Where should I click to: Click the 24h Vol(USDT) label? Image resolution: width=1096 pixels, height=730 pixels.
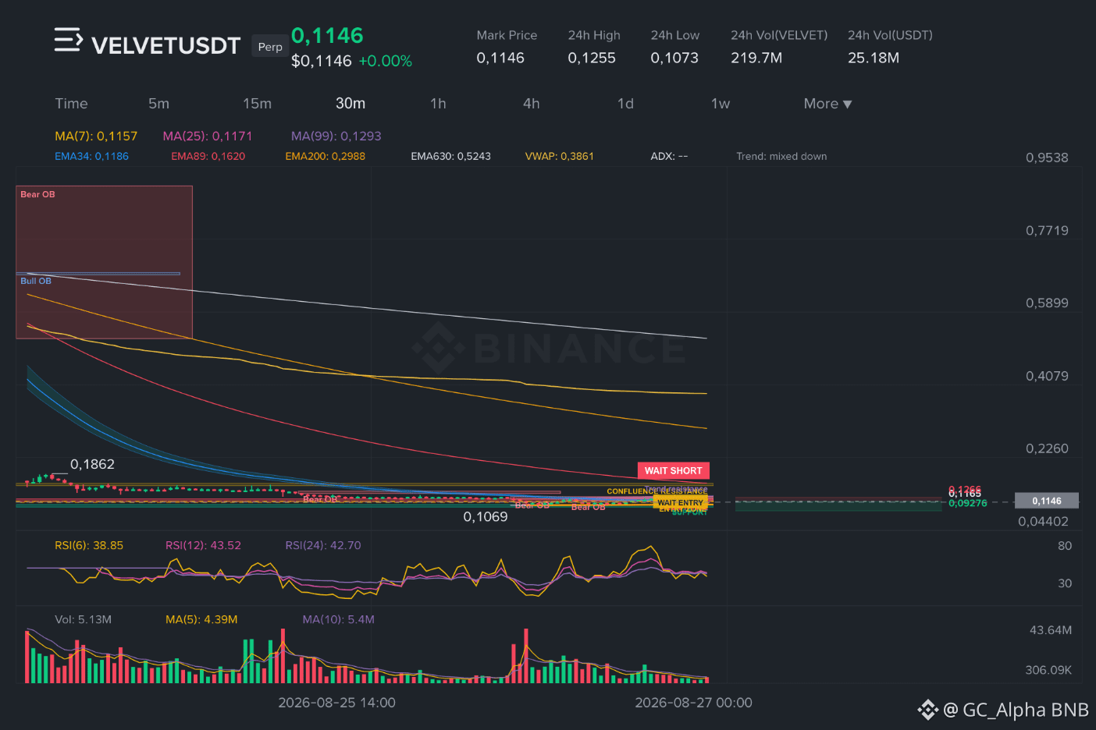pyautogui.click(x=890, y=35)
